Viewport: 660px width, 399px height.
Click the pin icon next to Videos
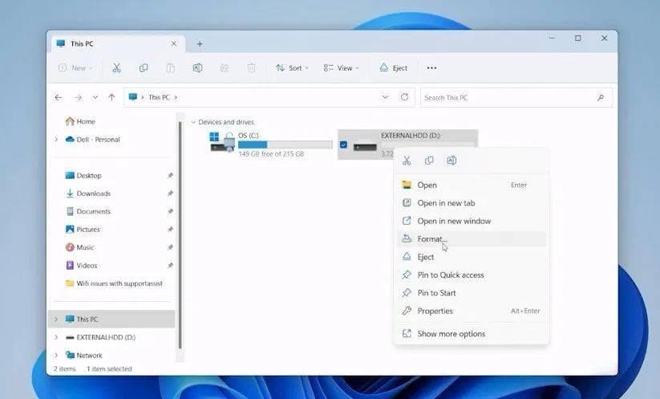170,266
